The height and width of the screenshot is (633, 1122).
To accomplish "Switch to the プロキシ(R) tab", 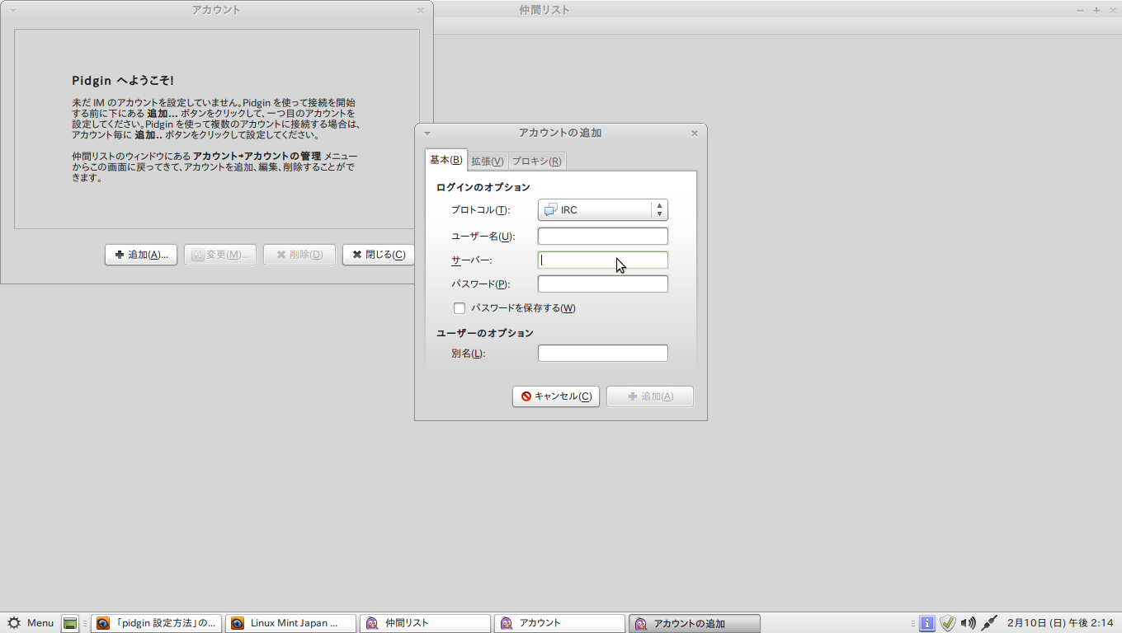I will click(x=537, y=162).
